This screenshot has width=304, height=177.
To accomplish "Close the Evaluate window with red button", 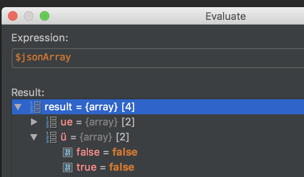I will click(13, 16).
